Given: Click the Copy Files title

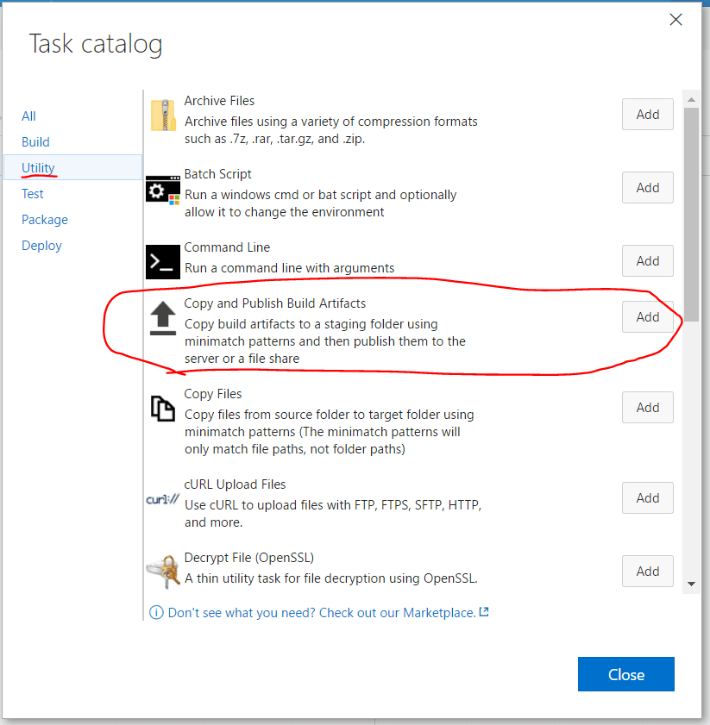Looking at the screenshot, I should click(x=213, y=394).
